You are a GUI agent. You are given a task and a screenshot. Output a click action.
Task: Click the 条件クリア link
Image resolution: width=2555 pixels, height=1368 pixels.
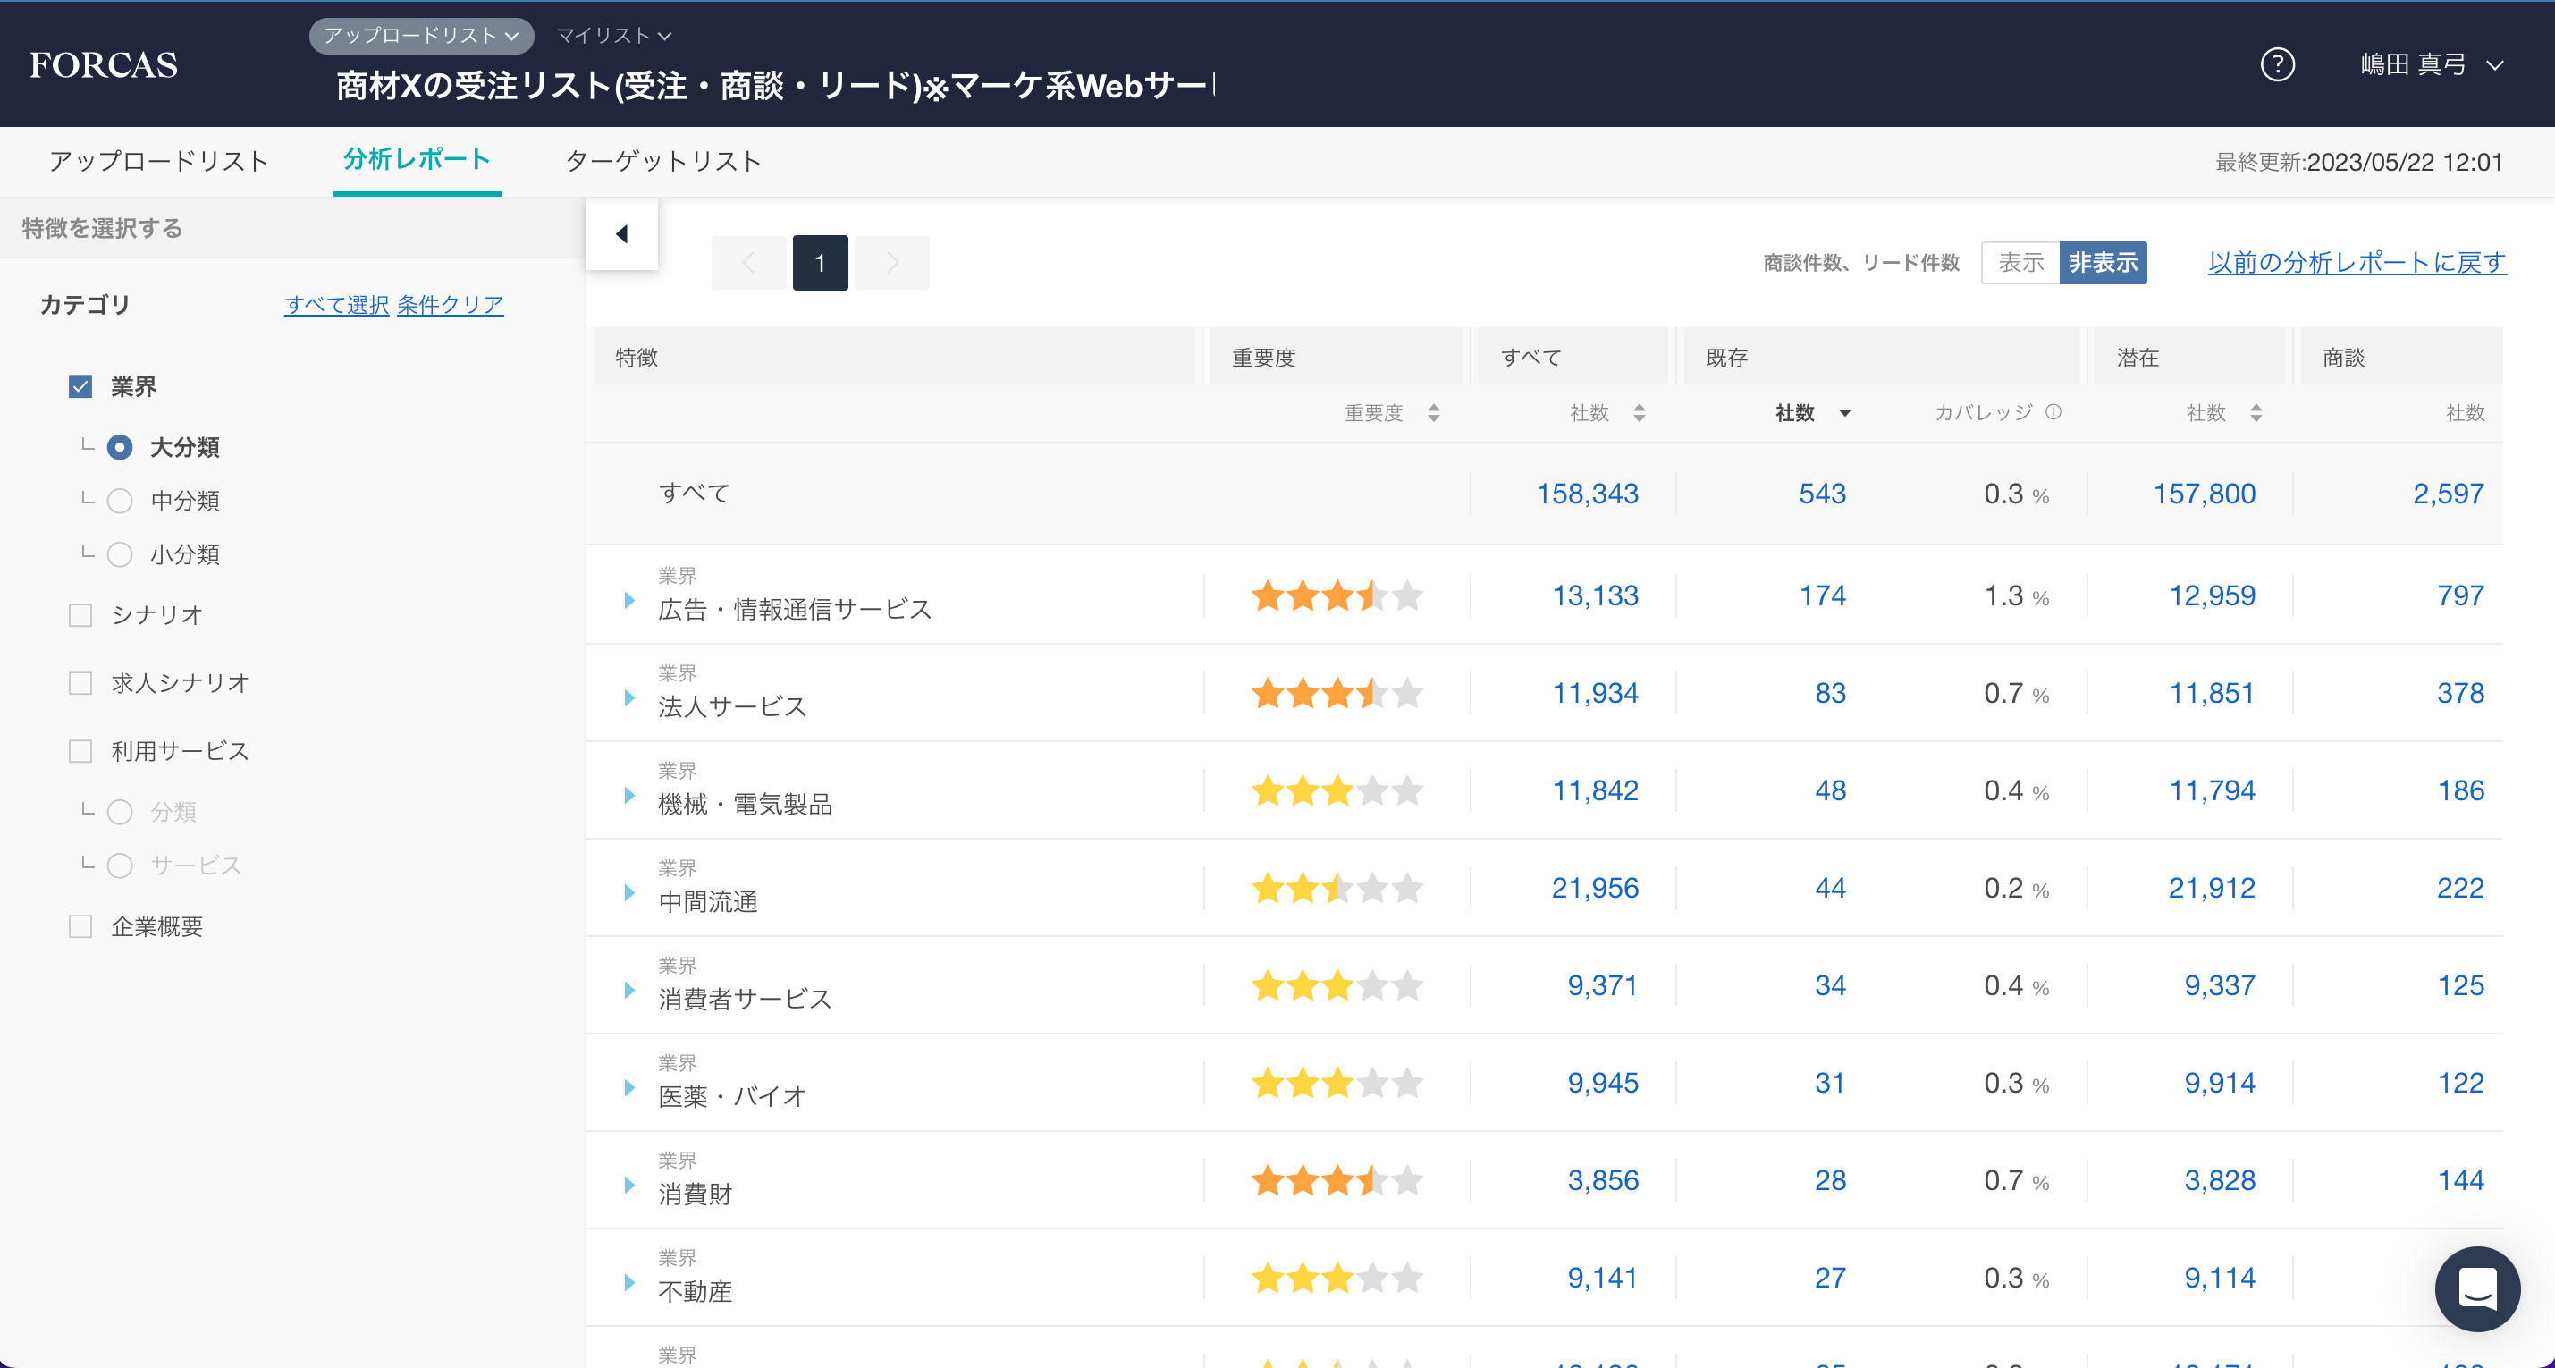450,305
